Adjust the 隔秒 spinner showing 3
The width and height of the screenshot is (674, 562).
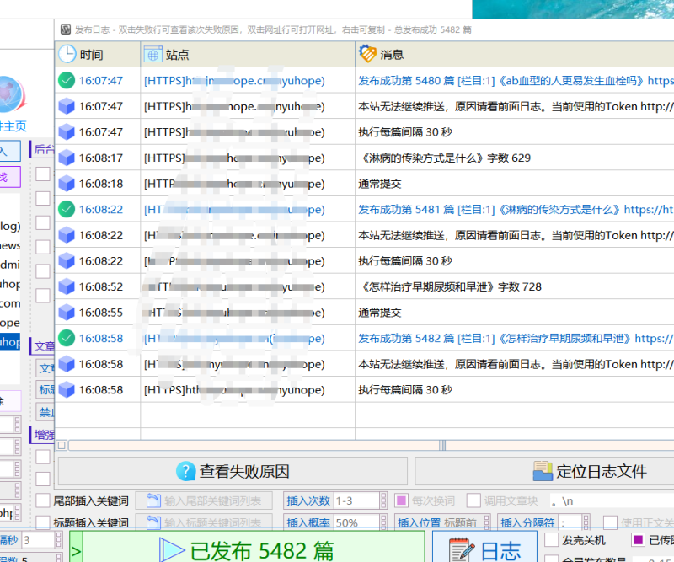pyautogui.click(x=59, y=539)
